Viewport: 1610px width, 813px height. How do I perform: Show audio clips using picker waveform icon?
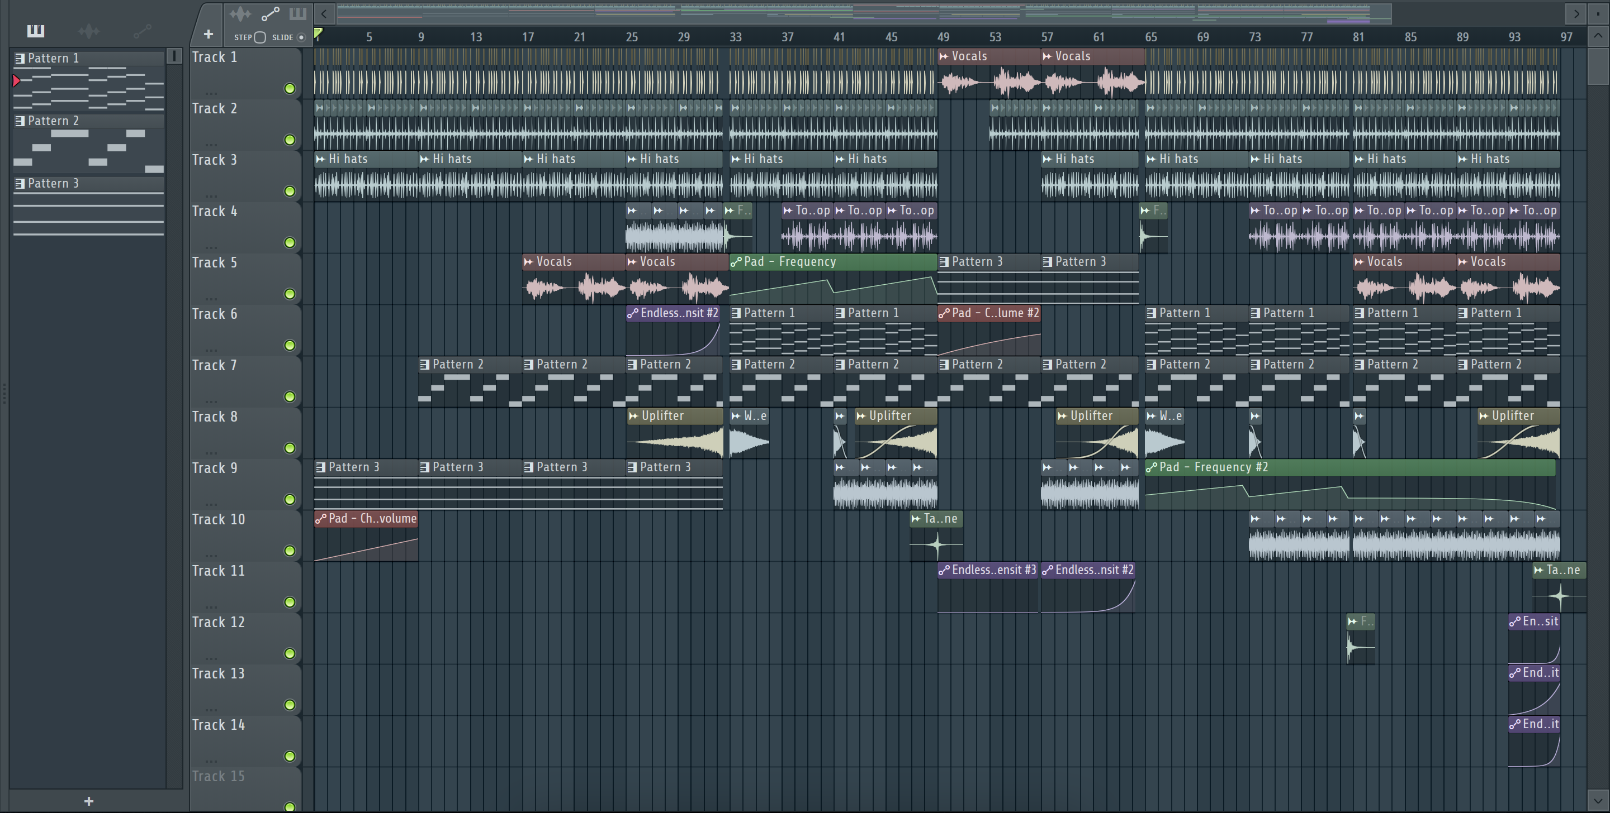coord(89,31)
